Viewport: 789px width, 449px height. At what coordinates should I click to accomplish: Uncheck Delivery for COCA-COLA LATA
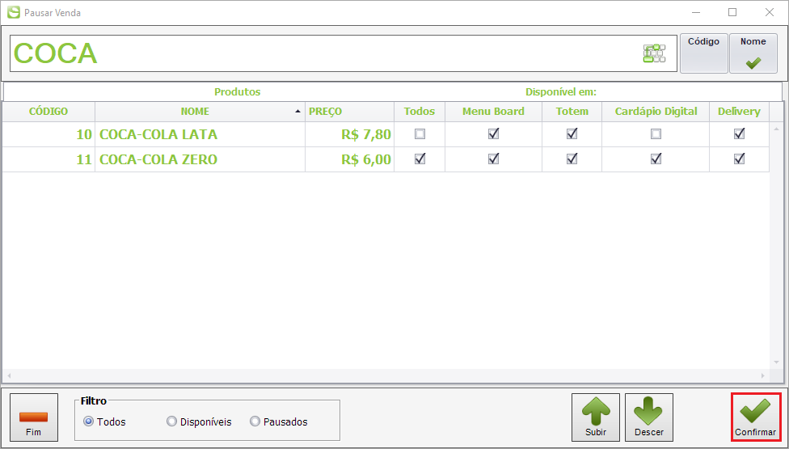tap(739, 134)
